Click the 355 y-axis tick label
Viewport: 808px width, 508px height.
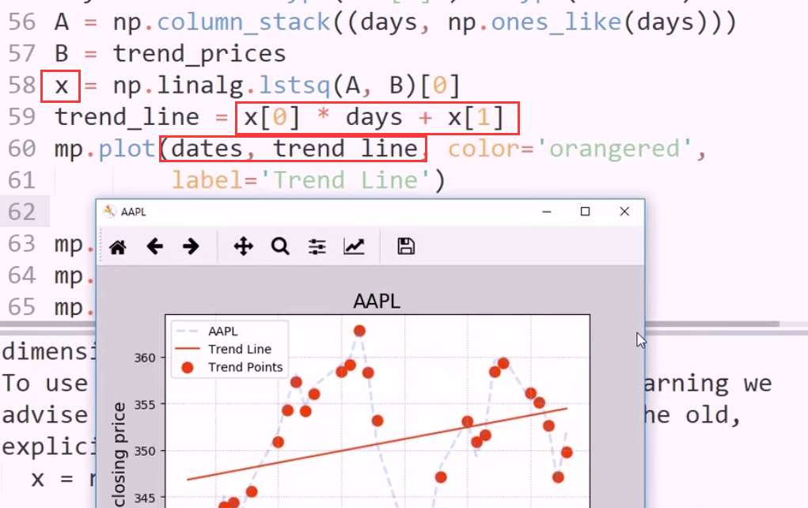145,405
